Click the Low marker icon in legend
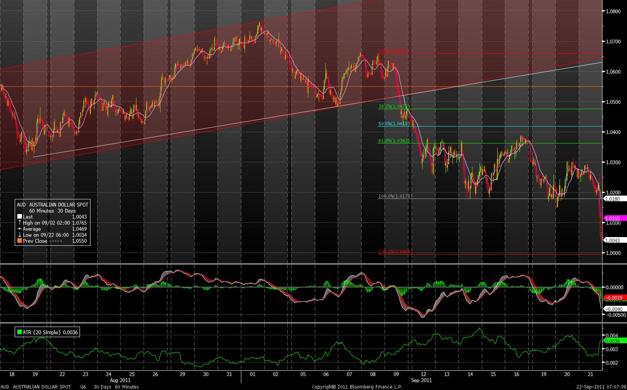The image size is (627, 390). [20, 235]
